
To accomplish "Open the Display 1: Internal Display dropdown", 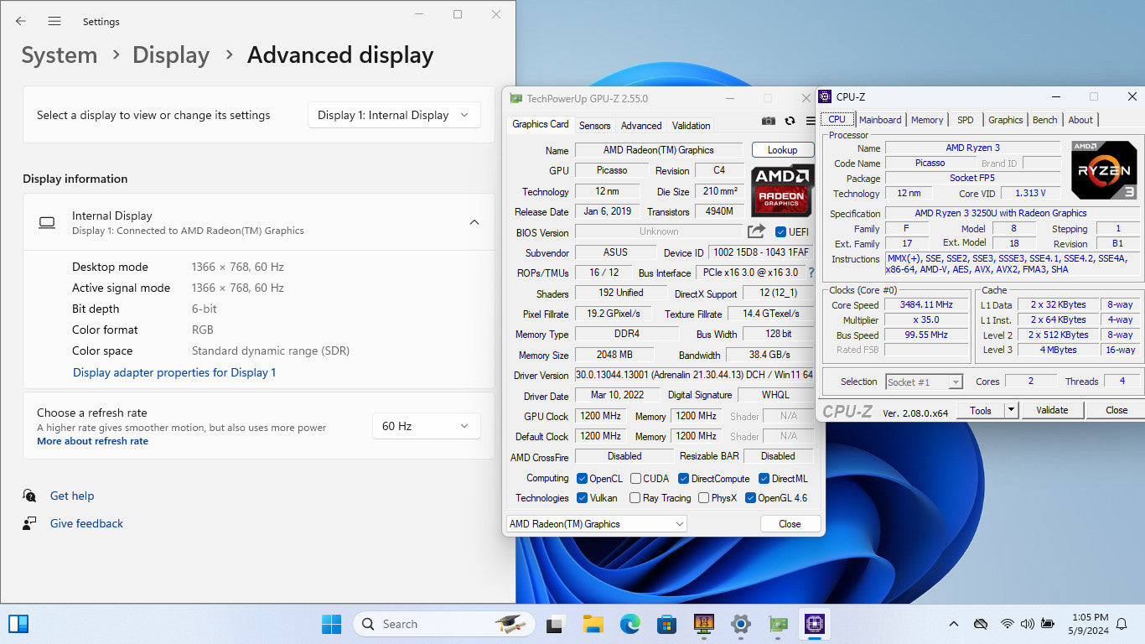I will [x=394, y=115].
